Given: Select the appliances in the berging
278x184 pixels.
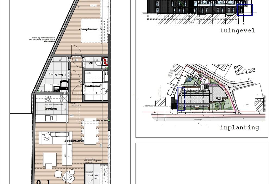Looking at the screenshot, I should [x=62, y=85].
